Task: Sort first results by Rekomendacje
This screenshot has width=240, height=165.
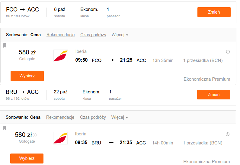Action: tap(61, 35)
